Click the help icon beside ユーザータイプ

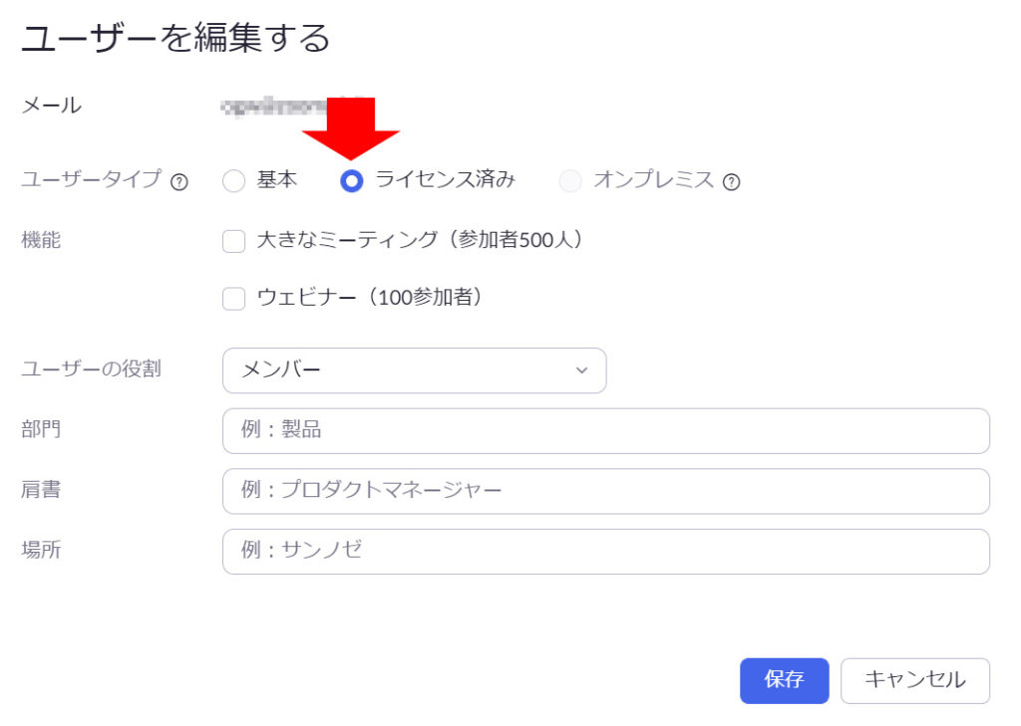[x=179, y=182]
